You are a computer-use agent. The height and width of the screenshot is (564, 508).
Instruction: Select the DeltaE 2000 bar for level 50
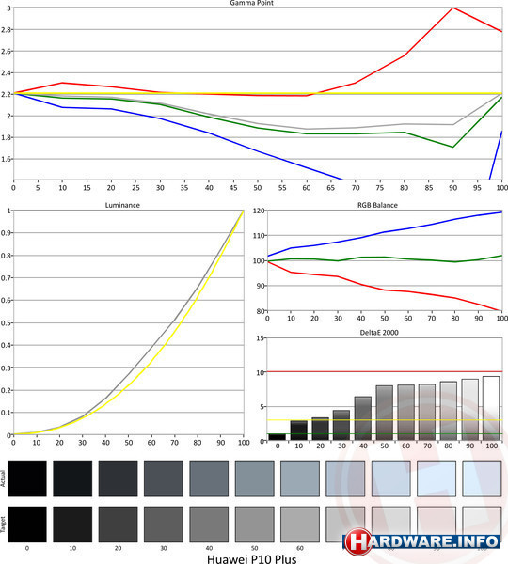[384, 413]
